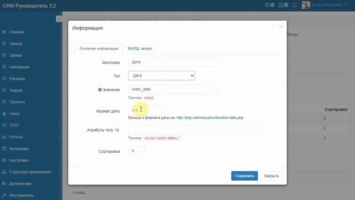The width and height of the screenshot is (355, 200).
Task: Open the Главная home icon in sidebar
Action: pos(4,32)
